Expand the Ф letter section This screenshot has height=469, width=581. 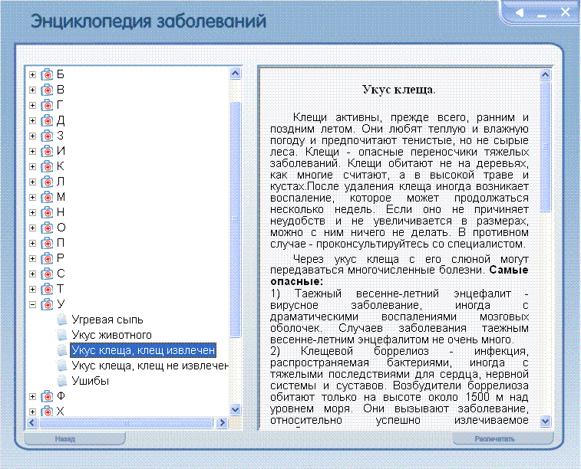click(x=32, y=396)
